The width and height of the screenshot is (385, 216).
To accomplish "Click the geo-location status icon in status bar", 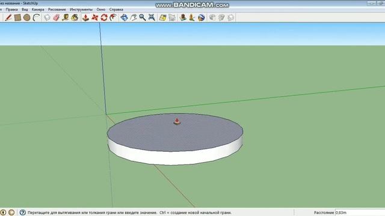I will [x=3, y=212].
